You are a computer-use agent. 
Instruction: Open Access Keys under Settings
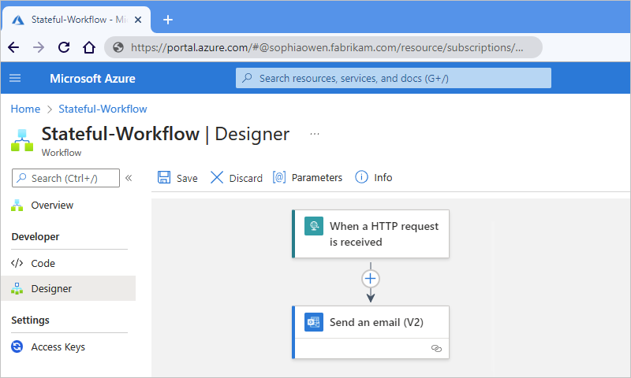[58, 347]
